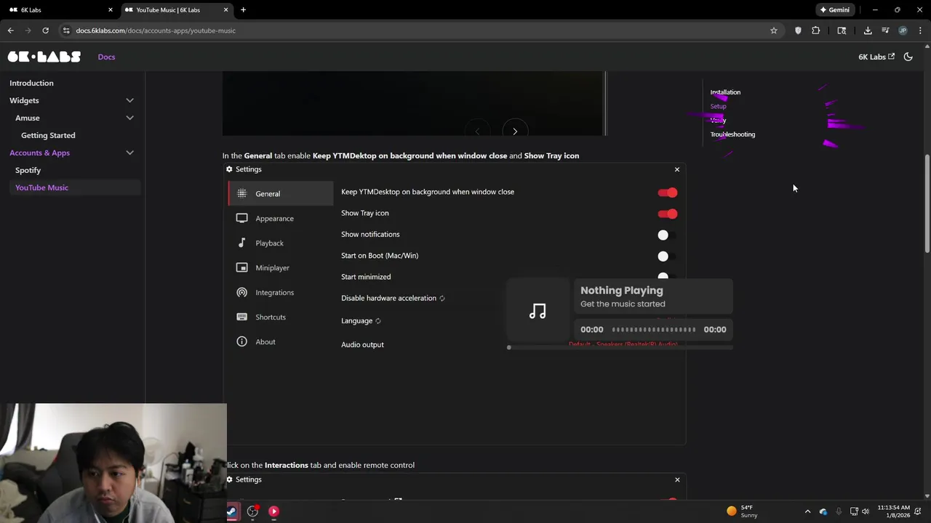Open the JP profile avatar

coord(903,31)
